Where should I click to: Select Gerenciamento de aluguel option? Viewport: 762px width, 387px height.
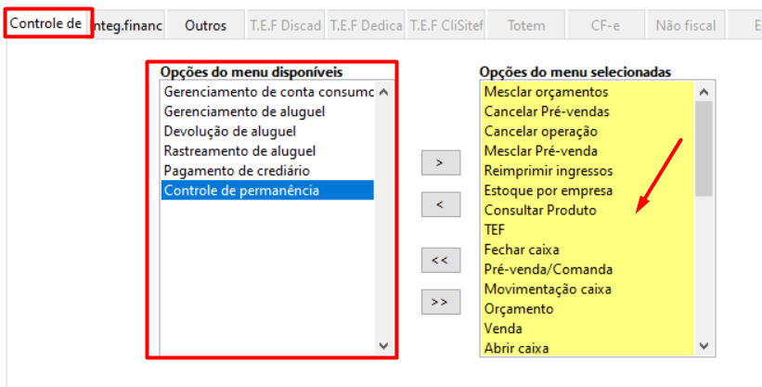pyautogui.click(x=244, y=111)
